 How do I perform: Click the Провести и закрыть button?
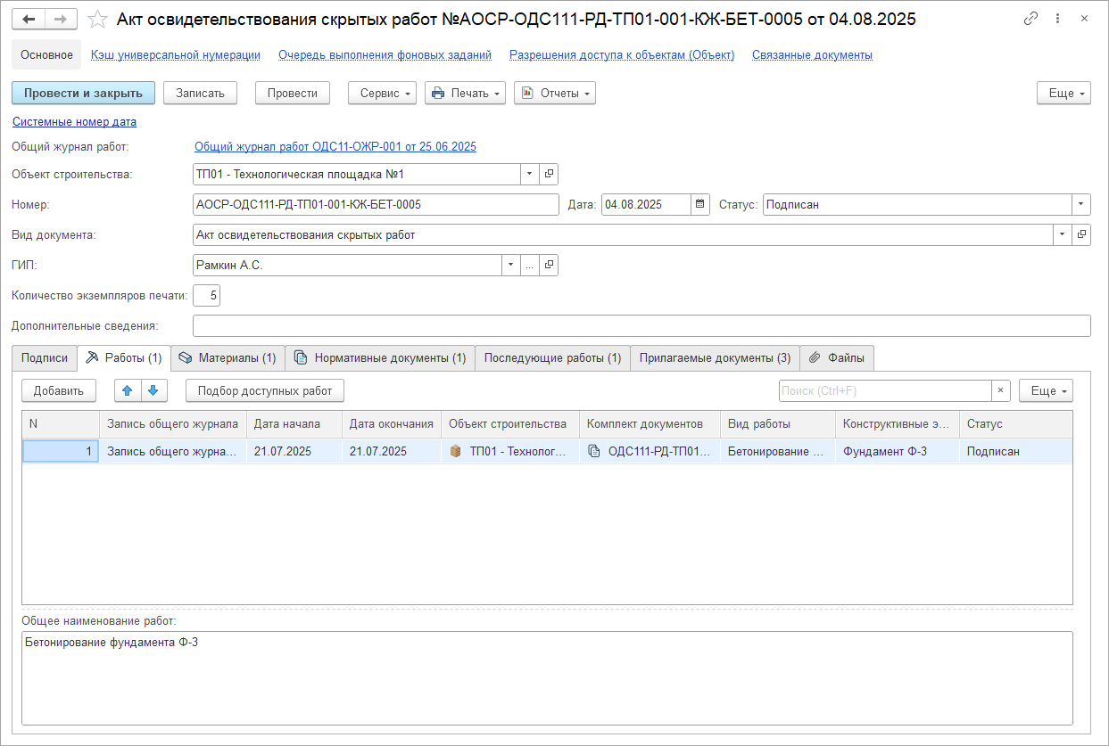[83, 94]
